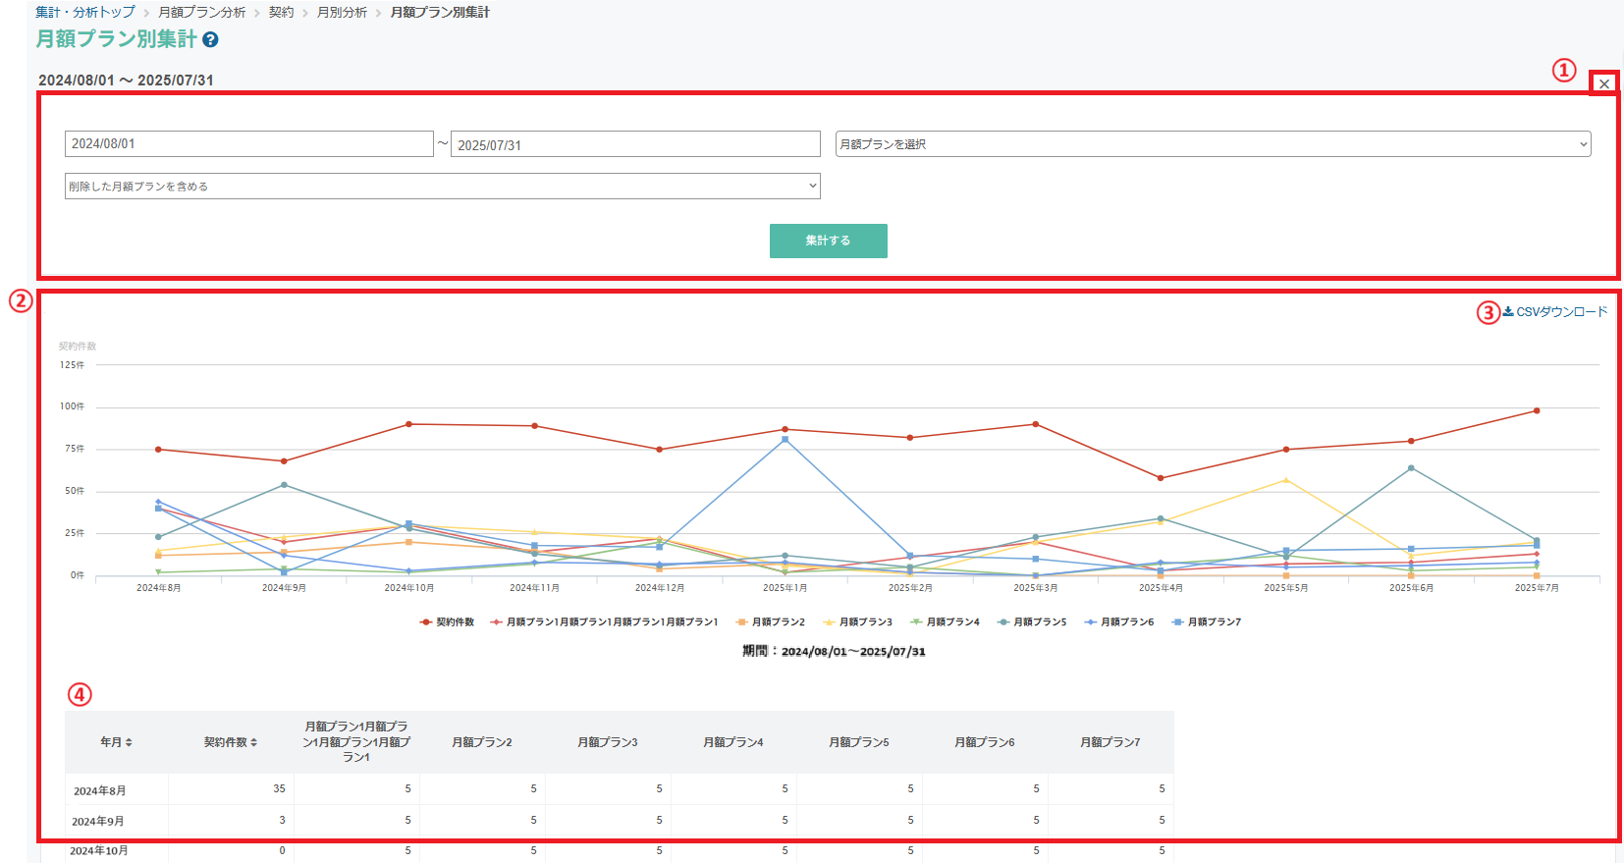Toggle 月額プラン2 series in legend
Viewport: 1624px width, 863px height.
(771, 622)
